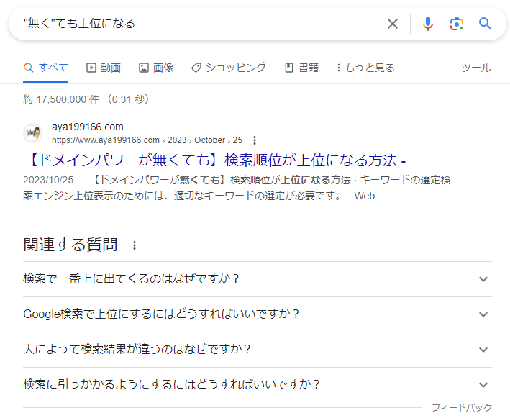The width and height of the screenshot is (510, 418).
Task: Start voice search with the microphone icon
Action: tap(428, 24)
